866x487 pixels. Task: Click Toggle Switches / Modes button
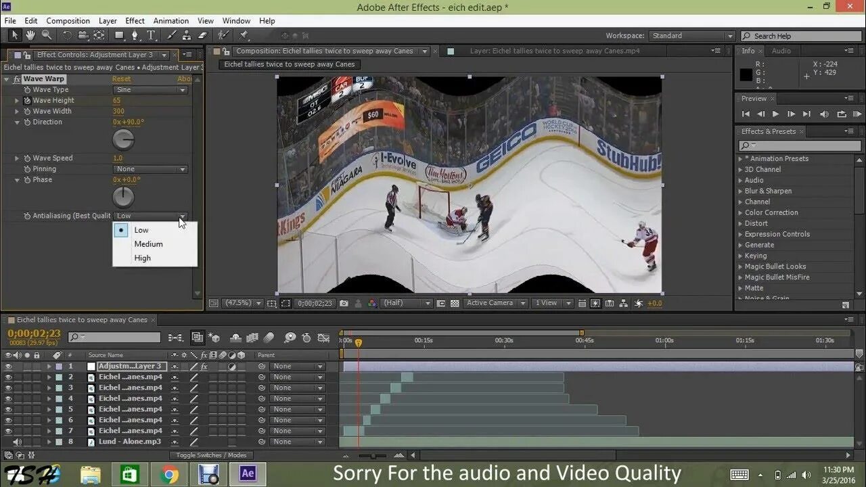(x=211, y=455)
